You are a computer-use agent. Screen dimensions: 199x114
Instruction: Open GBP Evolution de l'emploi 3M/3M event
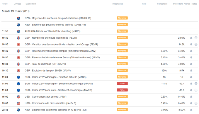[47, 70]
